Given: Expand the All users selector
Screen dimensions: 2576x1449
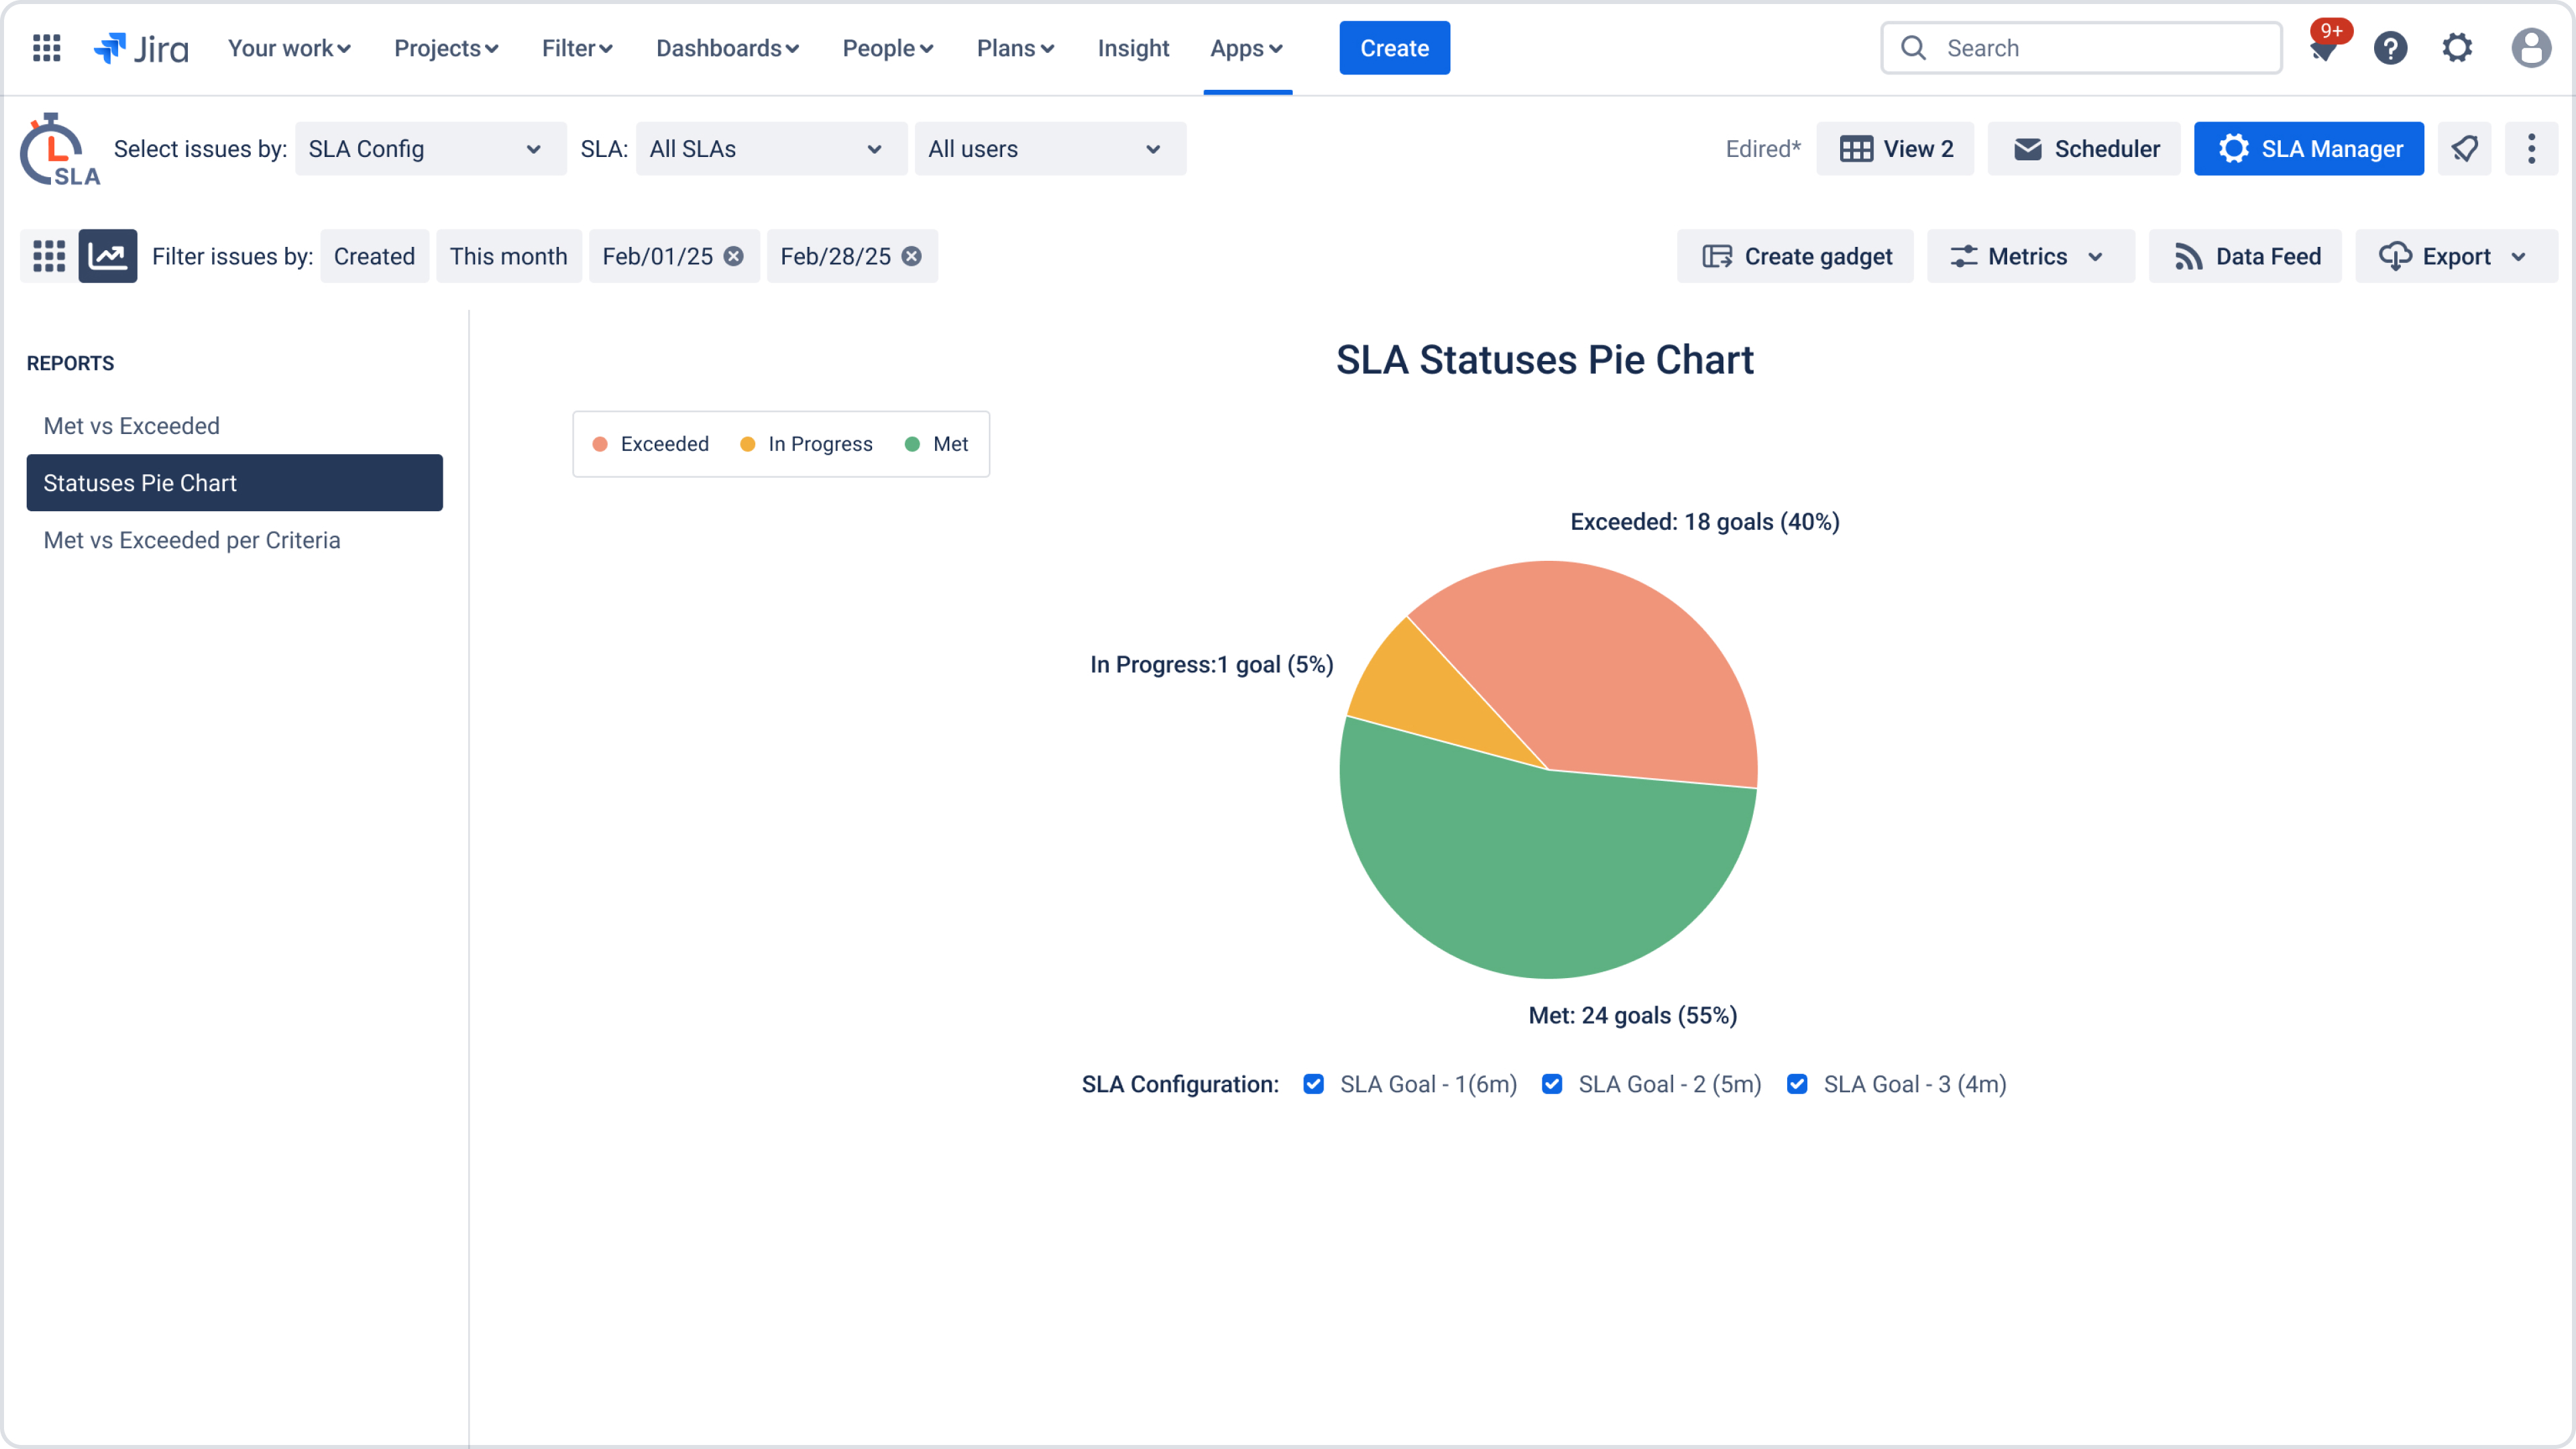Looking at the screenshot, I should 1048,148.
